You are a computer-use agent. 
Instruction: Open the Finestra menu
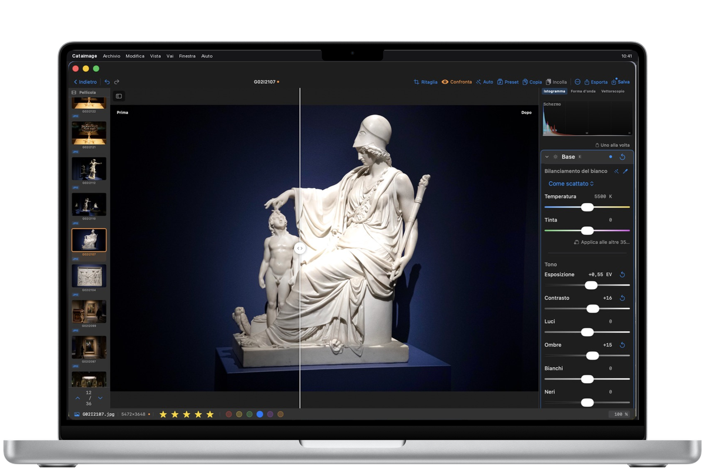(x=187, y=56)
